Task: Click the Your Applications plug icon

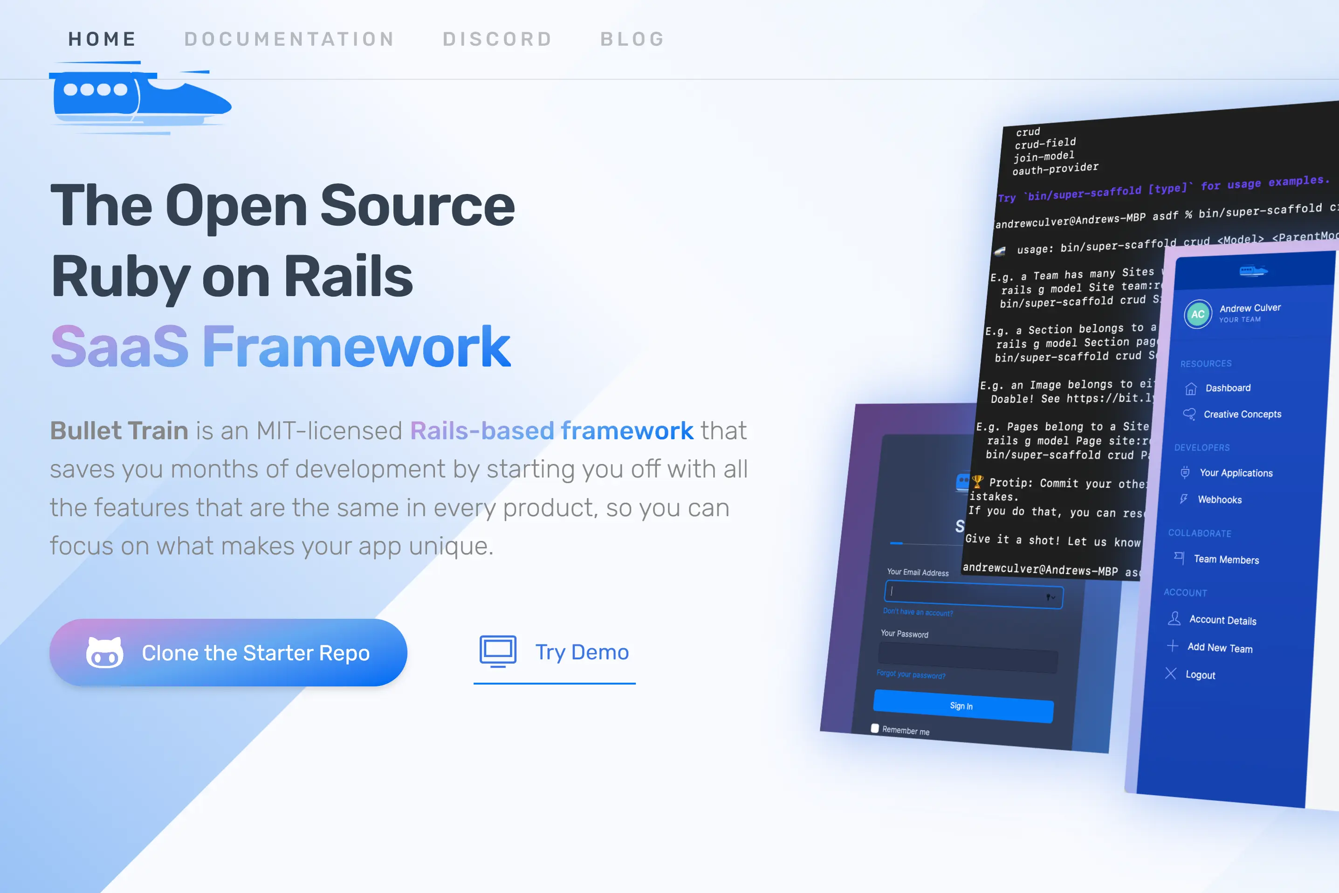Action: pos(1185,472)
